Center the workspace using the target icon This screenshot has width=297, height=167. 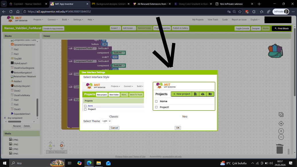point(281,124)
